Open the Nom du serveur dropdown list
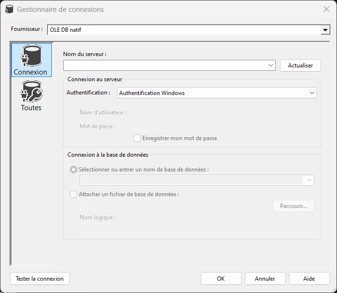The image size is (337, 293). 271,66
